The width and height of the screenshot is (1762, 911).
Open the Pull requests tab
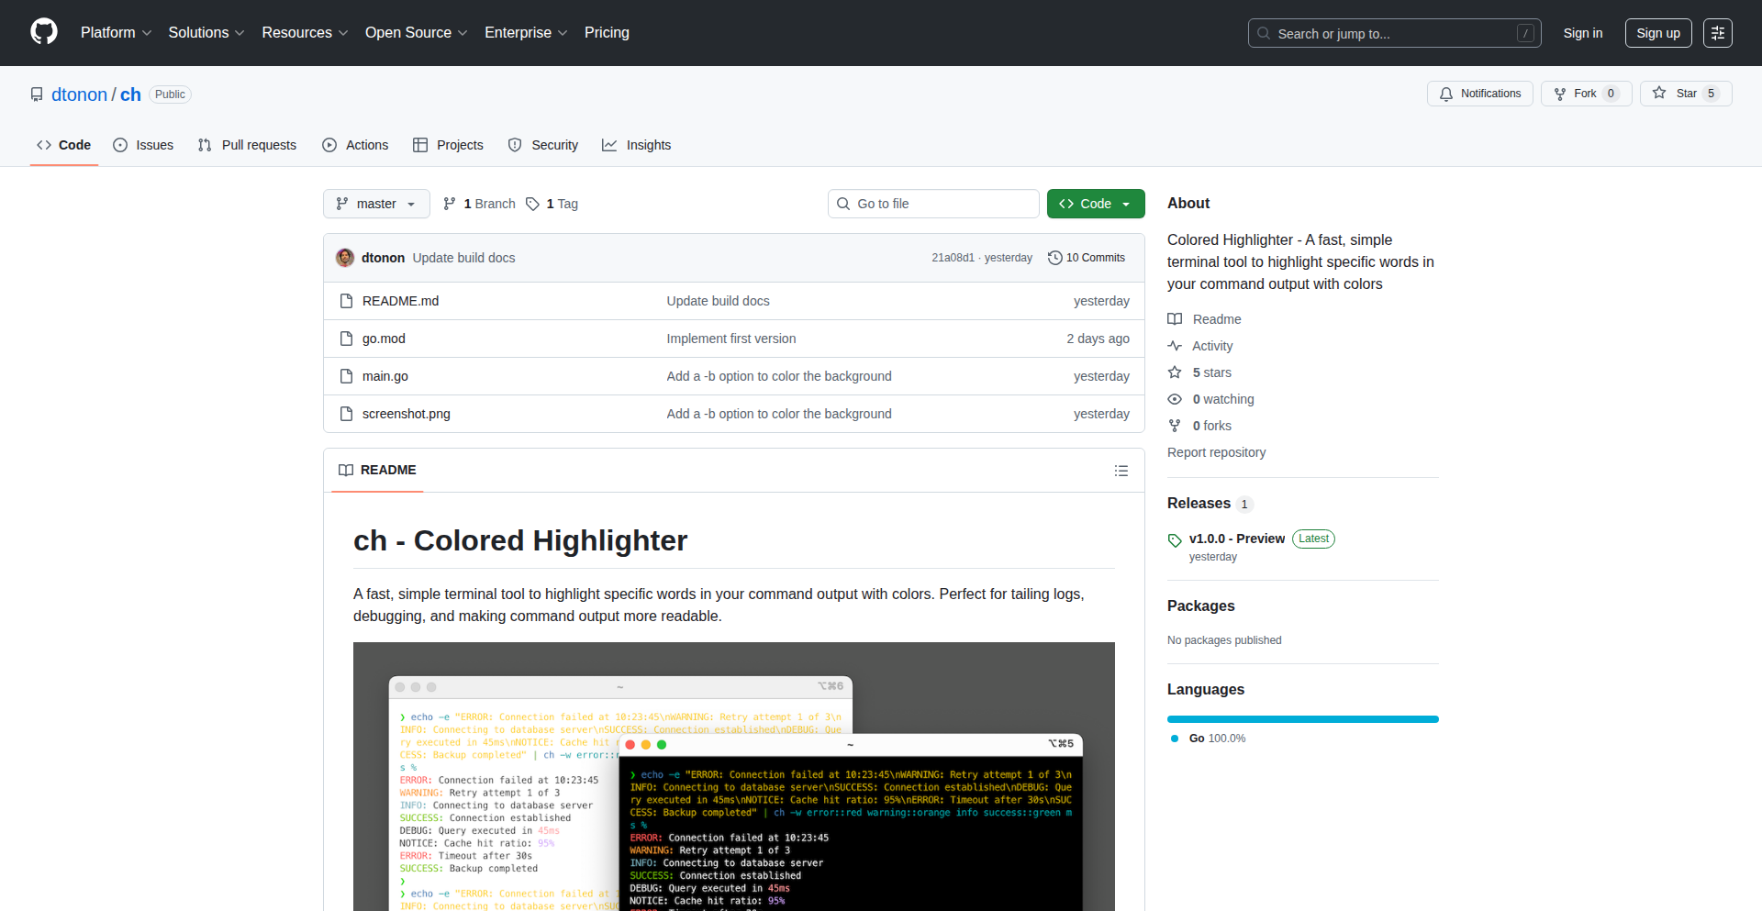point(248,145)
